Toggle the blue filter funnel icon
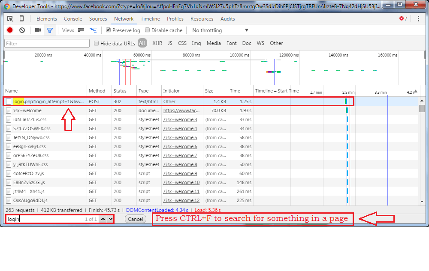The height and width of the screenshot is (271, 429). point(50,30)
